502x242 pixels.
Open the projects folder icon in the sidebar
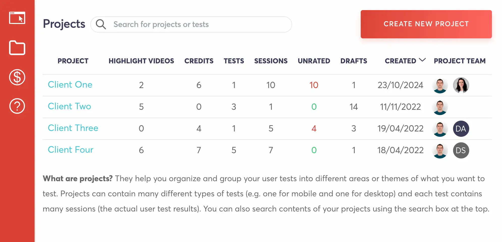point(17,48)
